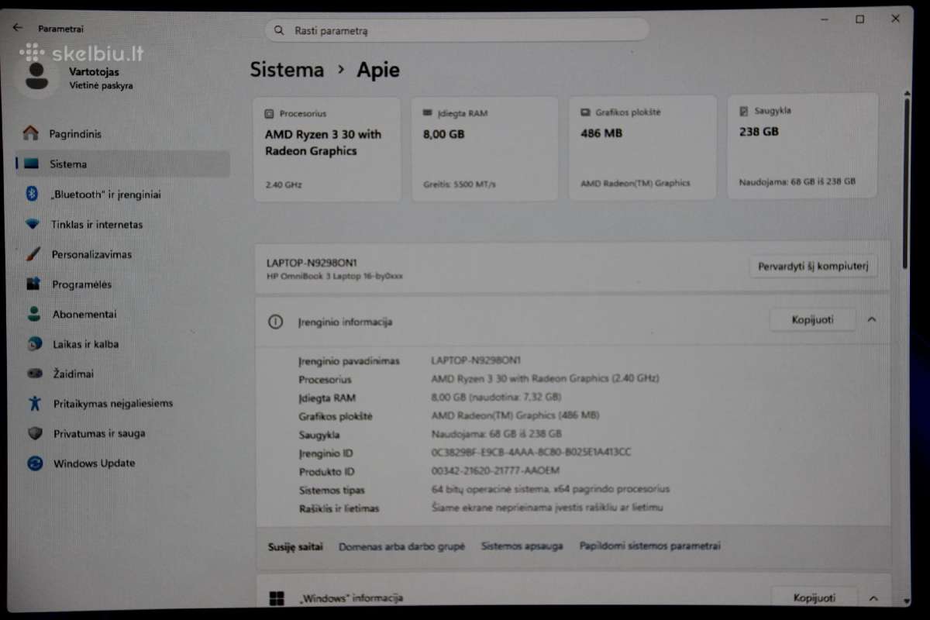
Task: Open Personalizavimas brush icon
Action: [x=33, y=254]
